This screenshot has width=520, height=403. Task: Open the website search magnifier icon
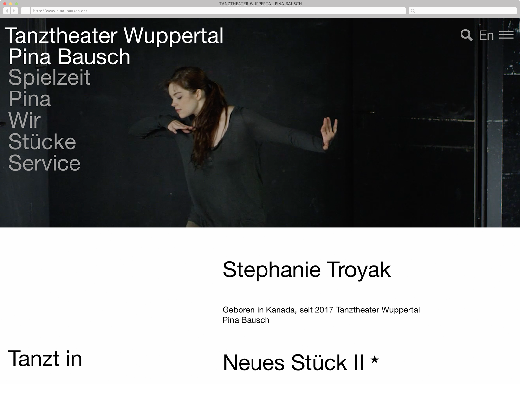tap(466, 35)
